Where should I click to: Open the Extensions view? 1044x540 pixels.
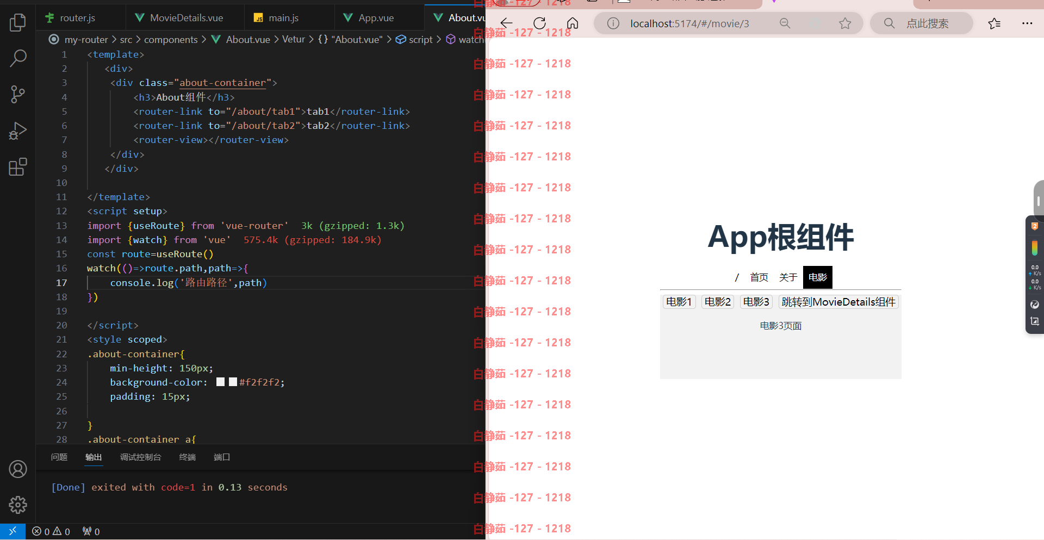(x=18, y=166)
